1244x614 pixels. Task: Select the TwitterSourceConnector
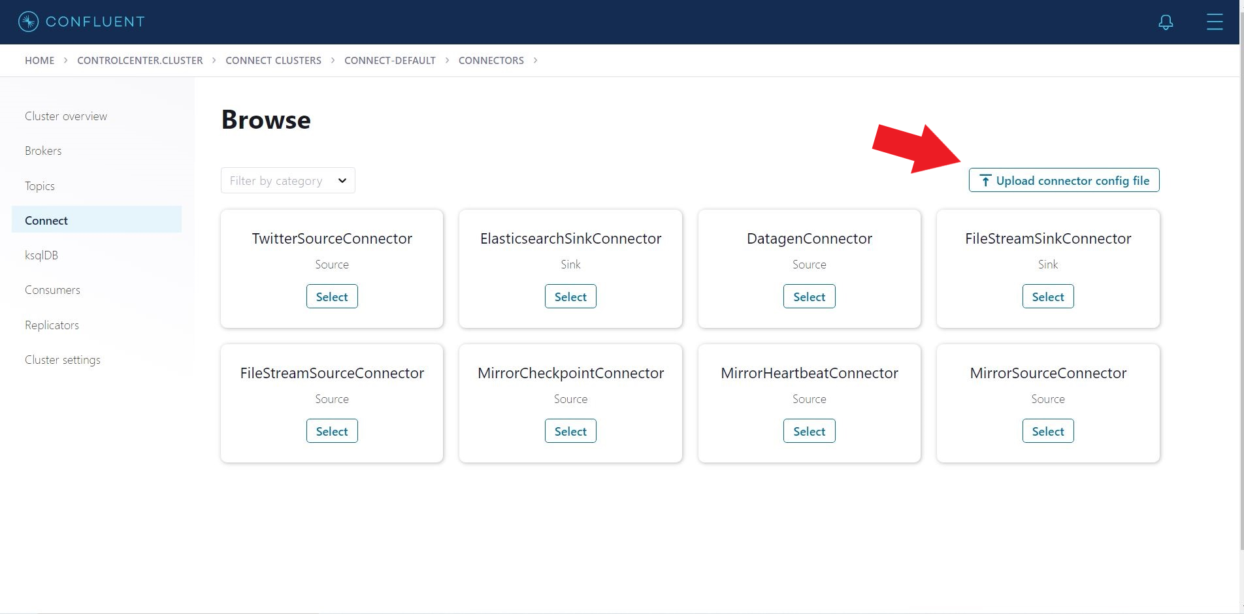332,297
